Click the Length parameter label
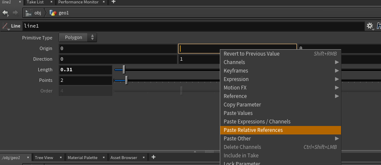Viewport: 381px width, 165px height. click(45, 70)
